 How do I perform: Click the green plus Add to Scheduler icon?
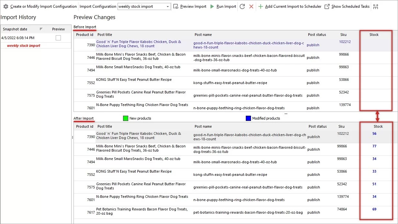pos(260,6)
